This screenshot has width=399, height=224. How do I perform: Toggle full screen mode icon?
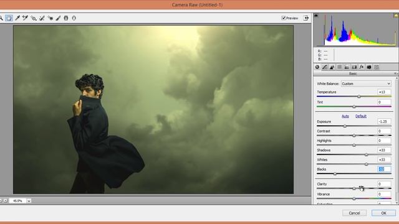click(x=306, y=18)
